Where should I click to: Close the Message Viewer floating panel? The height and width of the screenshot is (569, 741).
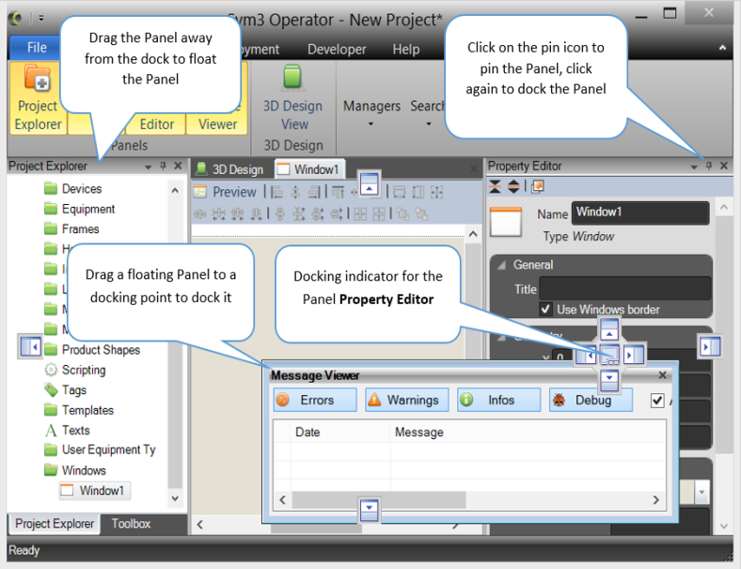(663, 375)
